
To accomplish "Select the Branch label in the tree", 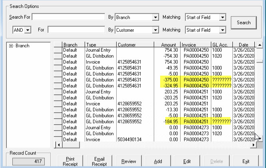I will point(22,46).
